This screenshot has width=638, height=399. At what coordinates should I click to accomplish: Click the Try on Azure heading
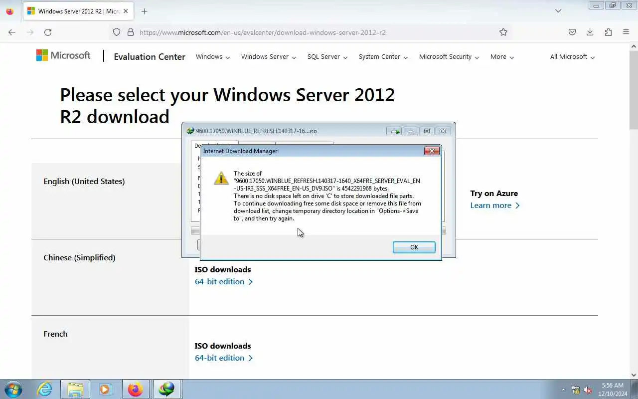pos(494,194)
